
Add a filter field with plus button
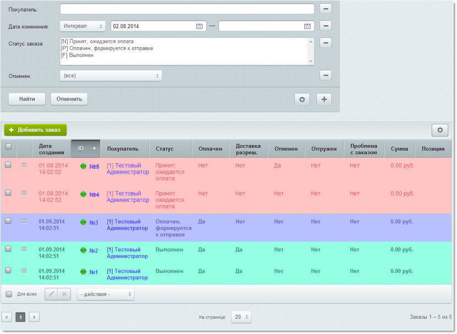(324, 99)
